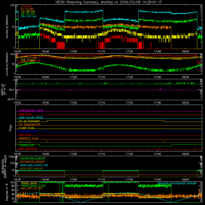The height and width of the screenshot is (205, 205).
Task: Click the BAD_PACKETS red spike near 18:05
Action: [x=195, y=149]
